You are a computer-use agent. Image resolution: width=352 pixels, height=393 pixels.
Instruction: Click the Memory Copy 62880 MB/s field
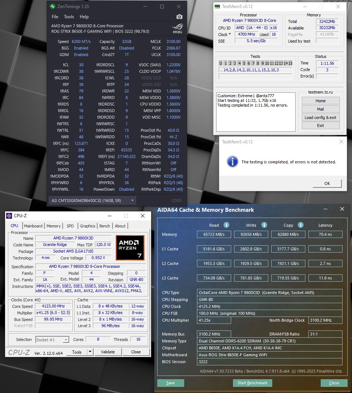click(288, 234)
